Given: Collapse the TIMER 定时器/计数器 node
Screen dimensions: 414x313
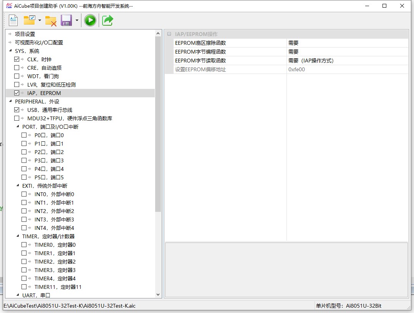Looking at the screenshot, I should [x=18, y=236].
